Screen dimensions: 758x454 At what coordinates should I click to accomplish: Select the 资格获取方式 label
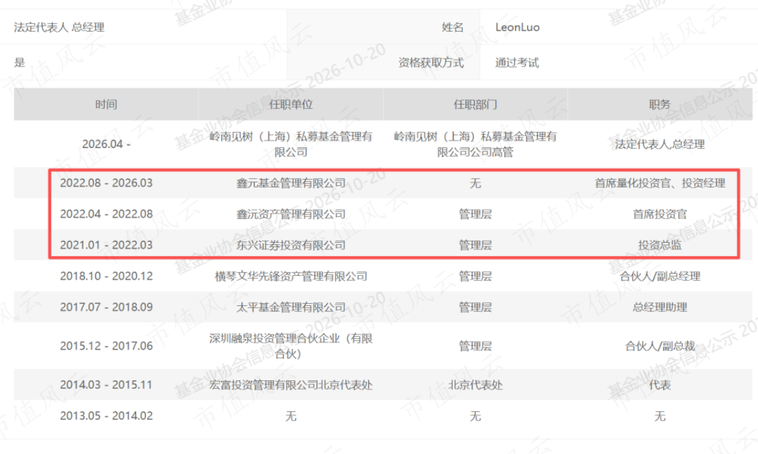431,63
